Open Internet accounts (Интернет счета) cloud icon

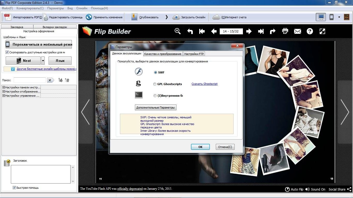click(216, 17)
